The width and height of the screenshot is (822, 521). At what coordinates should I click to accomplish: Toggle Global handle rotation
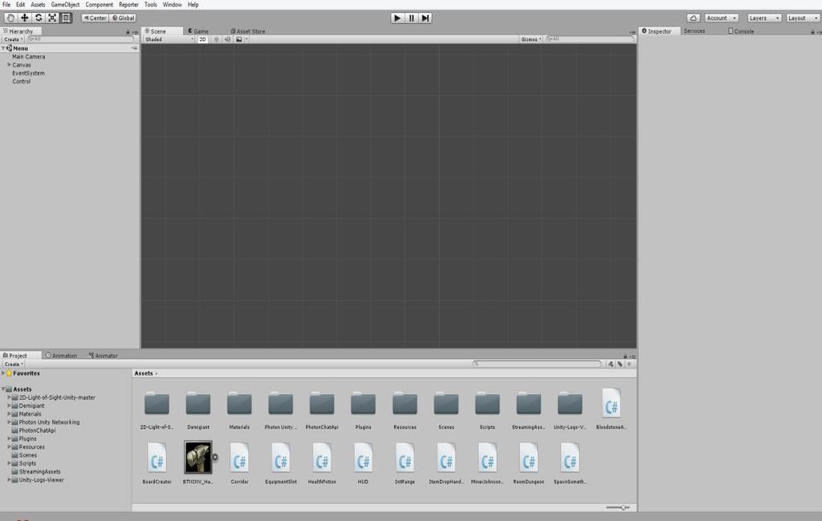pyautogui.click(x=123, y=18)
